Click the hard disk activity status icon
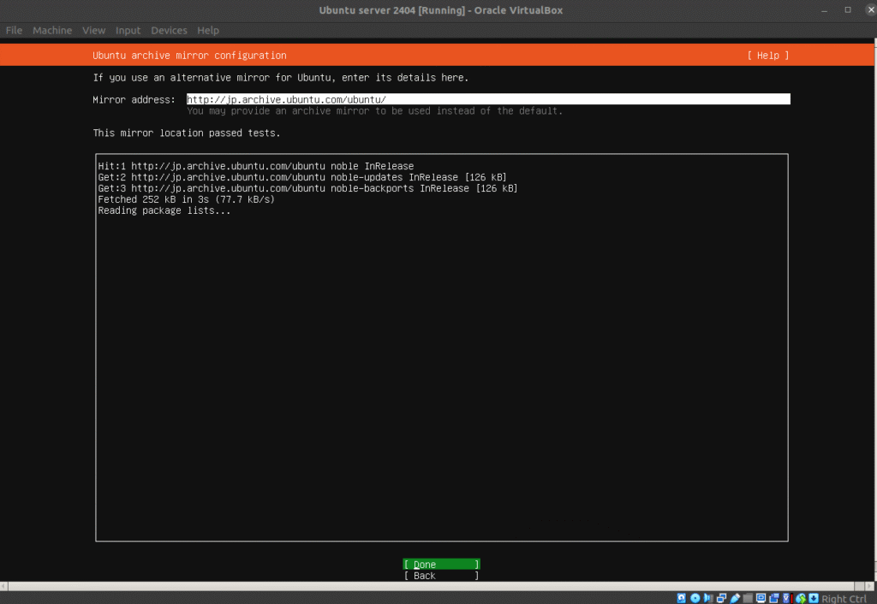The image size is (877, 604). click(682, 597)
